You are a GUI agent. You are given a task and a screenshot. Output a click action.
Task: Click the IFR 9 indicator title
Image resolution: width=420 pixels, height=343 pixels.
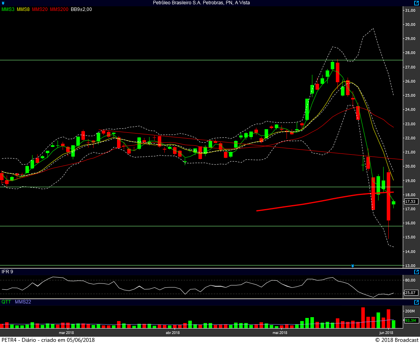point(7,272)
